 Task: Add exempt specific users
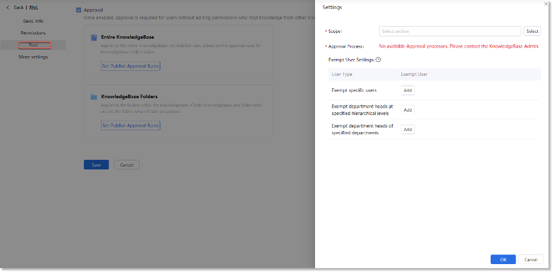pyautogui.click(x=407, y=90)
